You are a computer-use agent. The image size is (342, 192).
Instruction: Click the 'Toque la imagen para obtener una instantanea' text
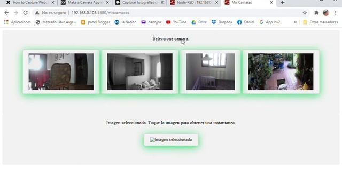(192, 123)
